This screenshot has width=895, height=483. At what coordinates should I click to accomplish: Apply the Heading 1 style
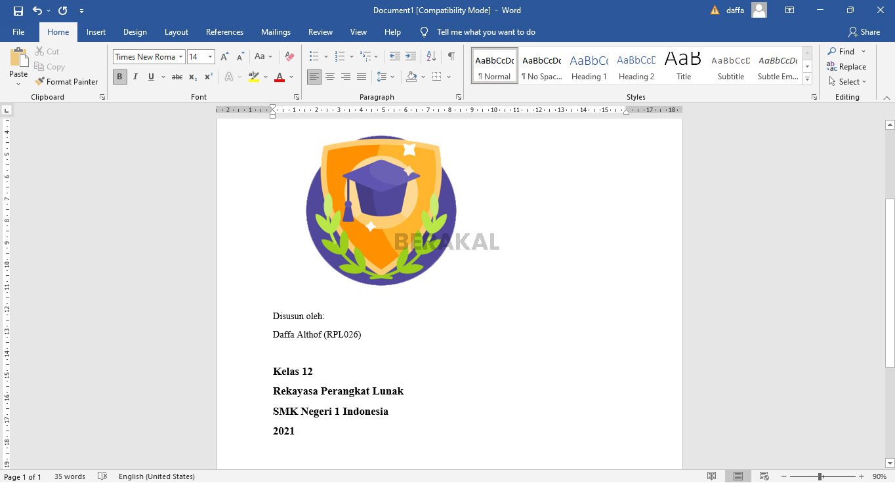point(589,66)
